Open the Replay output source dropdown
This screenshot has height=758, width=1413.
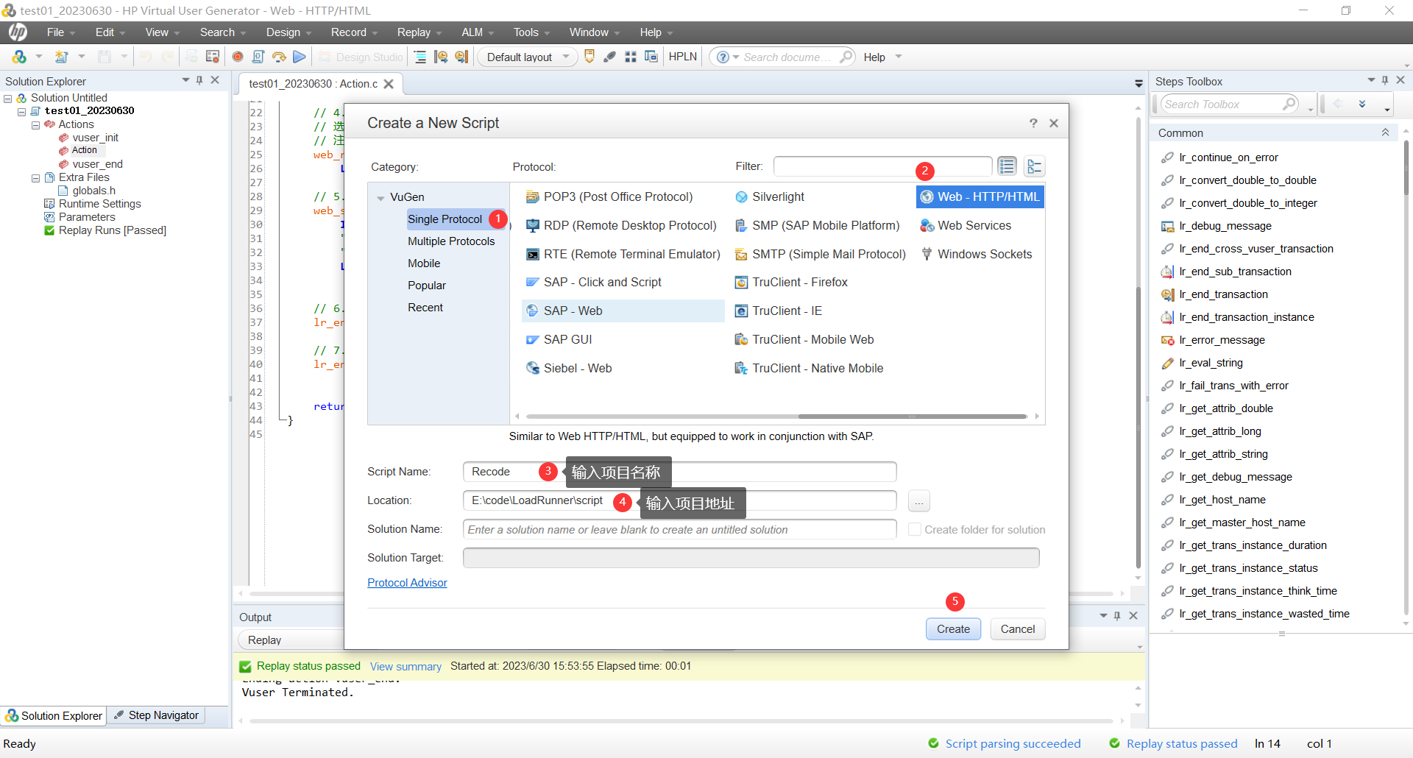pos(291,640)
